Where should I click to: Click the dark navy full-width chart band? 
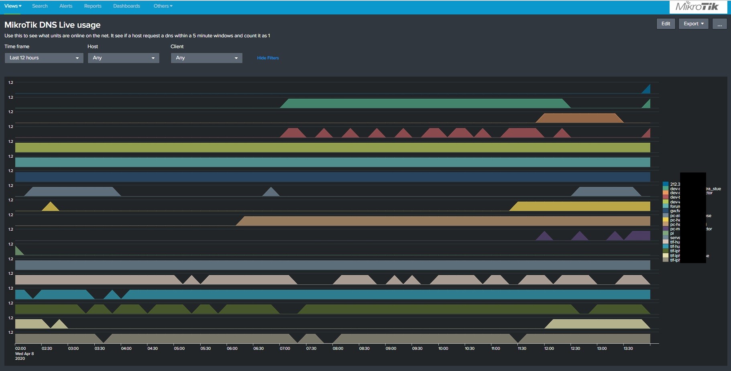[332, 177]
